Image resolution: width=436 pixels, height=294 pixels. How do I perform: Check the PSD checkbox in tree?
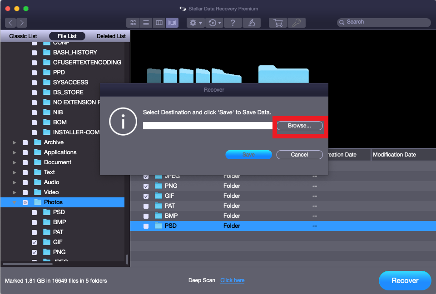(35, 213)
